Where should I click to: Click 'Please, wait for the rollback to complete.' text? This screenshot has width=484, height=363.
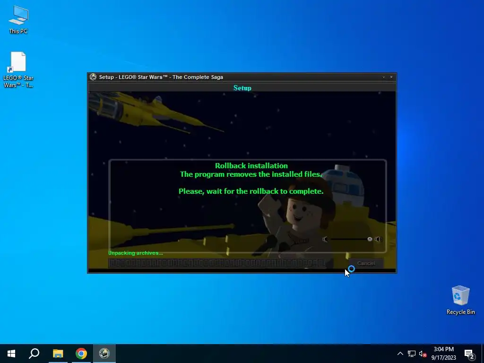[x=251, y=191]
